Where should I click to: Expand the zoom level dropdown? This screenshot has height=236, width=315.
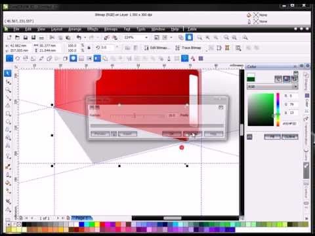(x=146, y=37)
